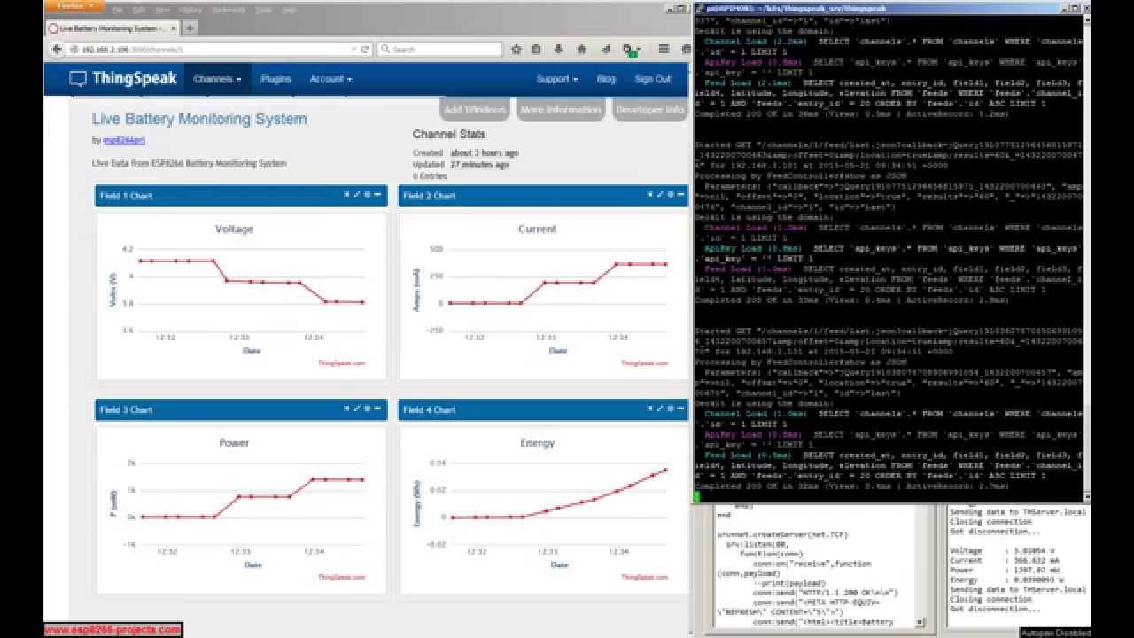Click Sign Out in ThingSpeak navbar

(x=653, y=79)
